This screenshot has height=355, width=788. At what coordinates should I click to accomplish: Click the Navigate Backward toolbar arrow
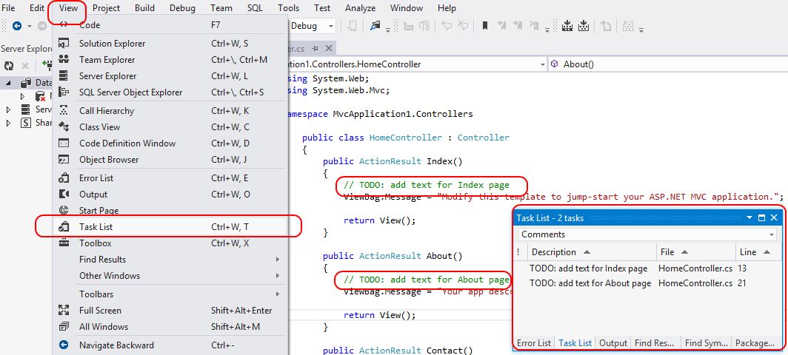click(x=17, y=26)
